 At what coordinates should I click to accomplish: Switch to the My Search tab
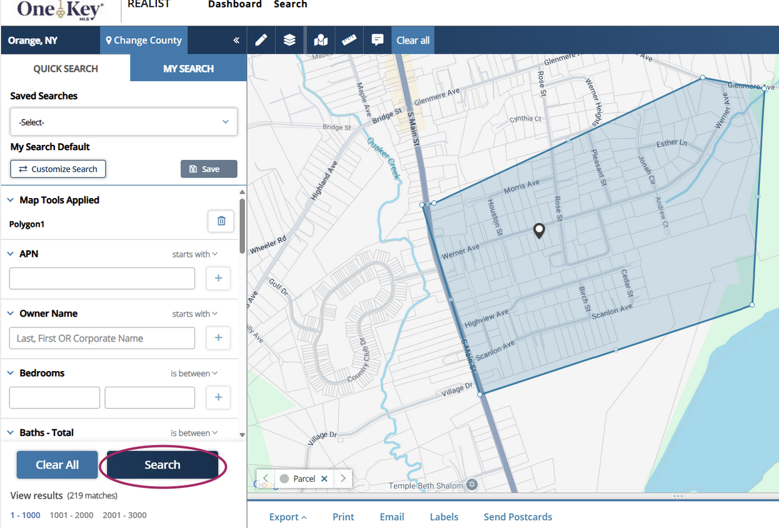coord(188,69)
